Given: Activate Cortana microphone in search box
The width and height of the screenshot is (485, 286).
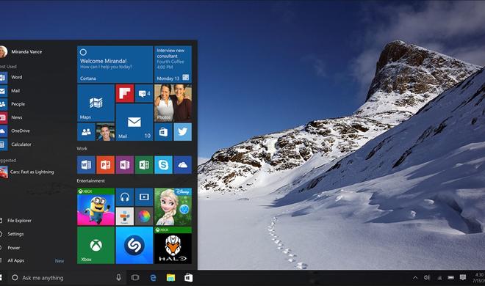Looking at the screenshot, I should [x=118, y=278].
